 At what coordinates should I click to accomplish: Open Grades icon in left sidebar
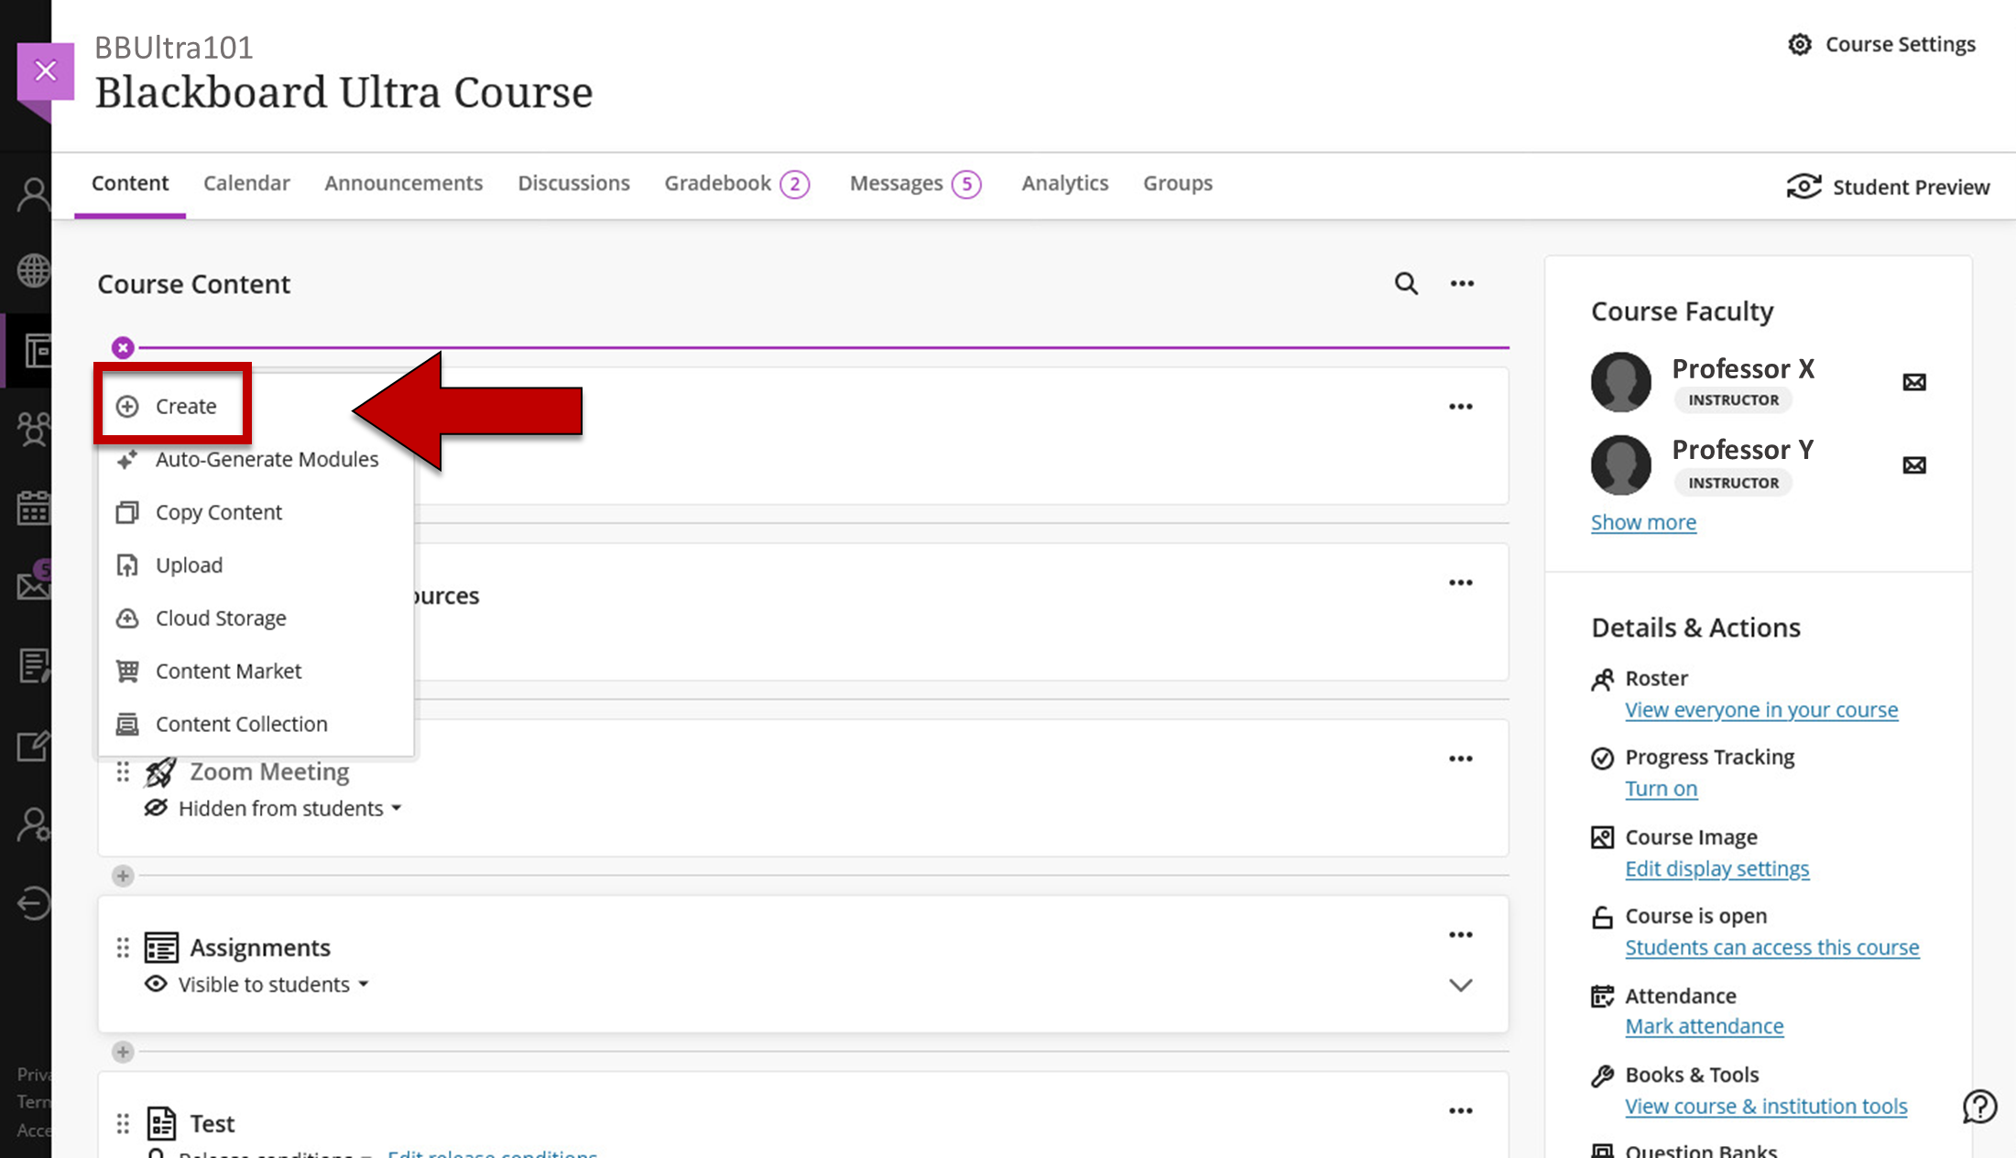pyautogui.click(x=34, y=666)
